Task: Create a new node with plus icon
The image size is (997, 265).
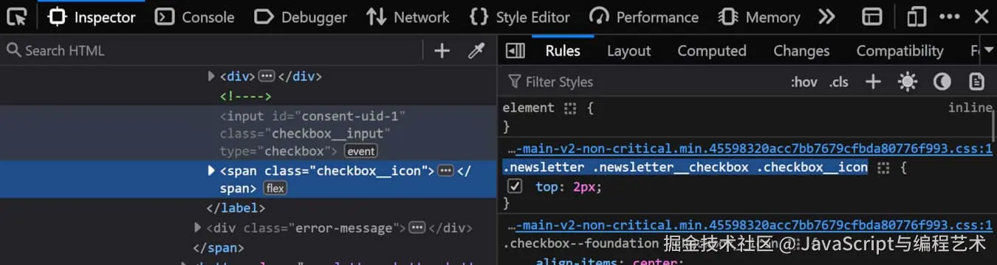Action: pos(442,50)
